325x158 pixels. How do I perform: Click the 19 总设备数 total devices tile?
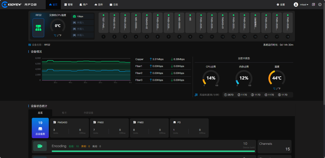(40, 128)
